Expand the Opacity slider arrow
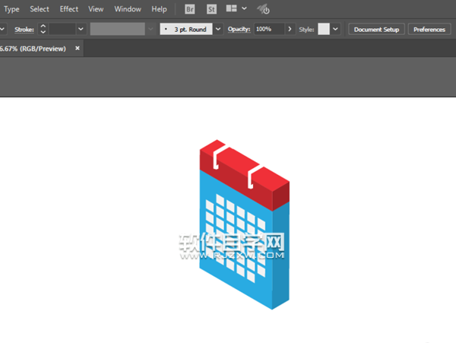Image resolution: width=456 pixels, height=343 pixels. (290, 29)
